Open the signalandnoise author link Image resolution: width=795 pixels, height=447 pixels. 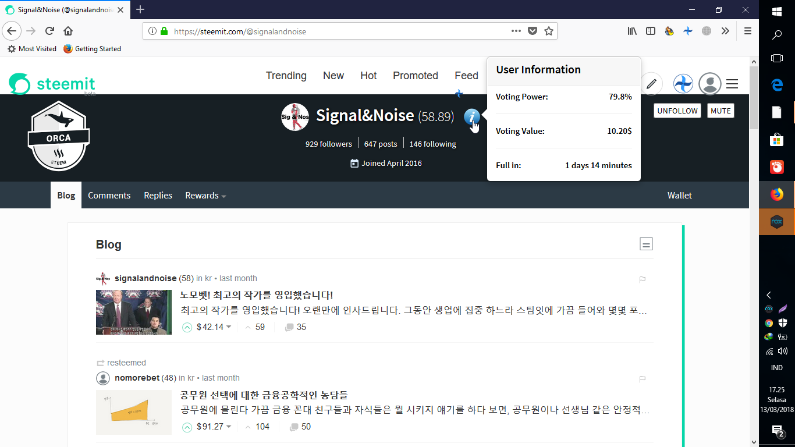(x=145, y=278)
